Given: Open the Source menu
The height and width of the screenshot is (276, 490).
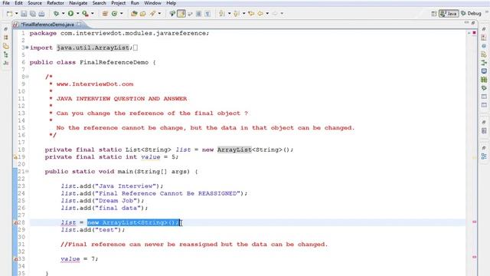Looking at the screenshot, I should point(34,3).
